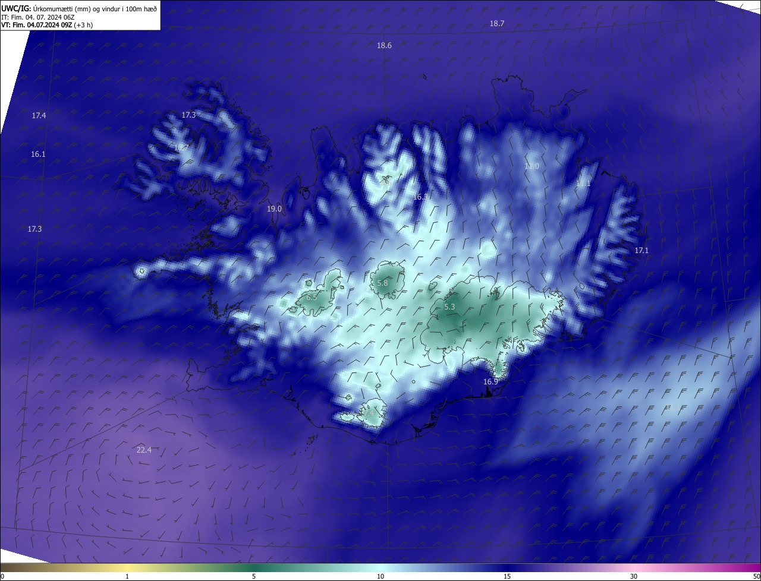Click the 6.5 value on the glacier
This screenshot has height=581, width=761.
[x=312, y=296]
